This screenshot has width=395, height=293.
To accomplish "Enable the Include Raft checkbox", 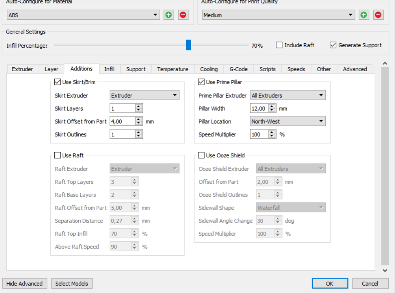I will (x=279, y=45).
